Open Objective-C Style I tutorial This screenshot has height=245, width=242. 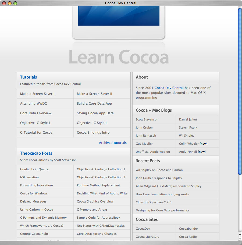pos(35,123)
